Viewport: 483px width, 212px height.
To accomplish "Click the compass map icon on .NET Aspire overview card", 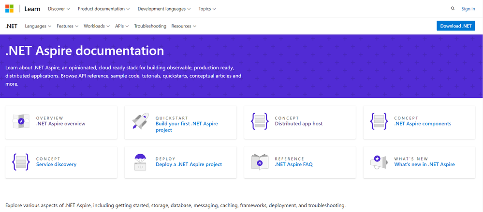I will pyautogui.click(x=21, y=121).
